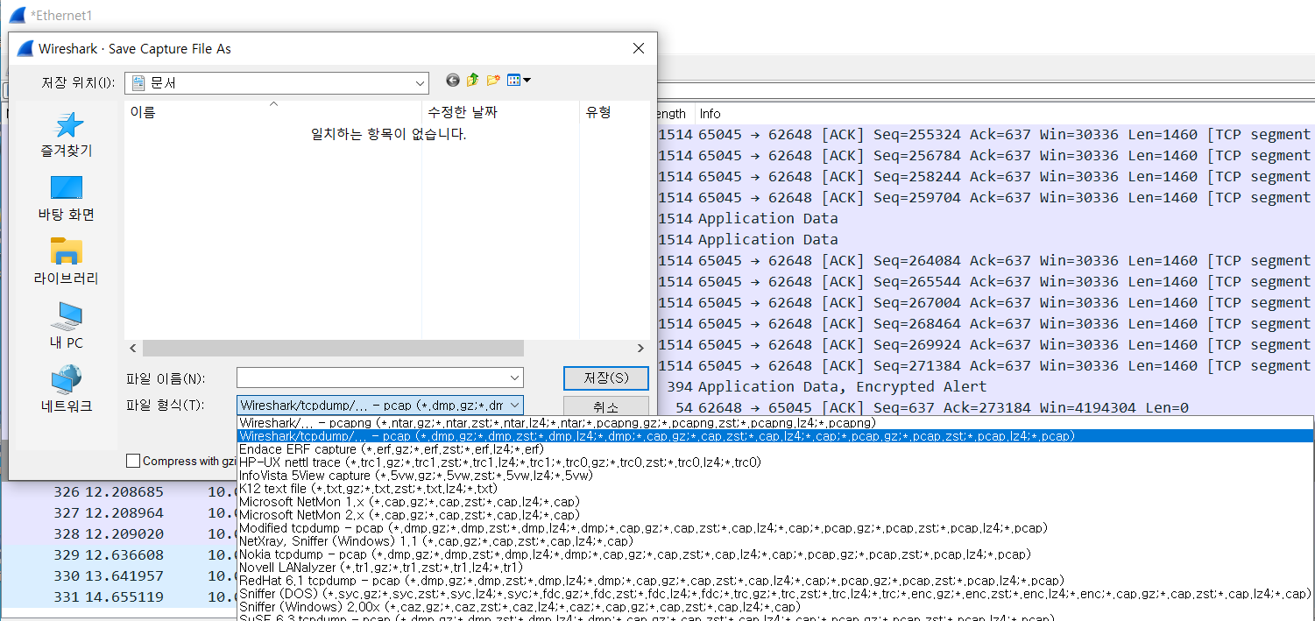Click the 저장(S) save button
1315x621 pixels.
point(606,378)
